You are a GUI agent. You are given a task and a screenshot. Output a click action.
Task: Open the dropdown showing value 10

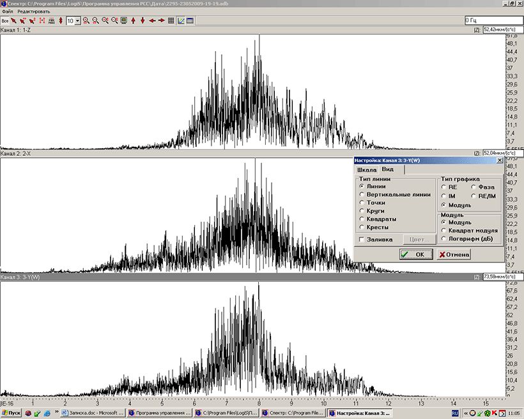point(78,20)
